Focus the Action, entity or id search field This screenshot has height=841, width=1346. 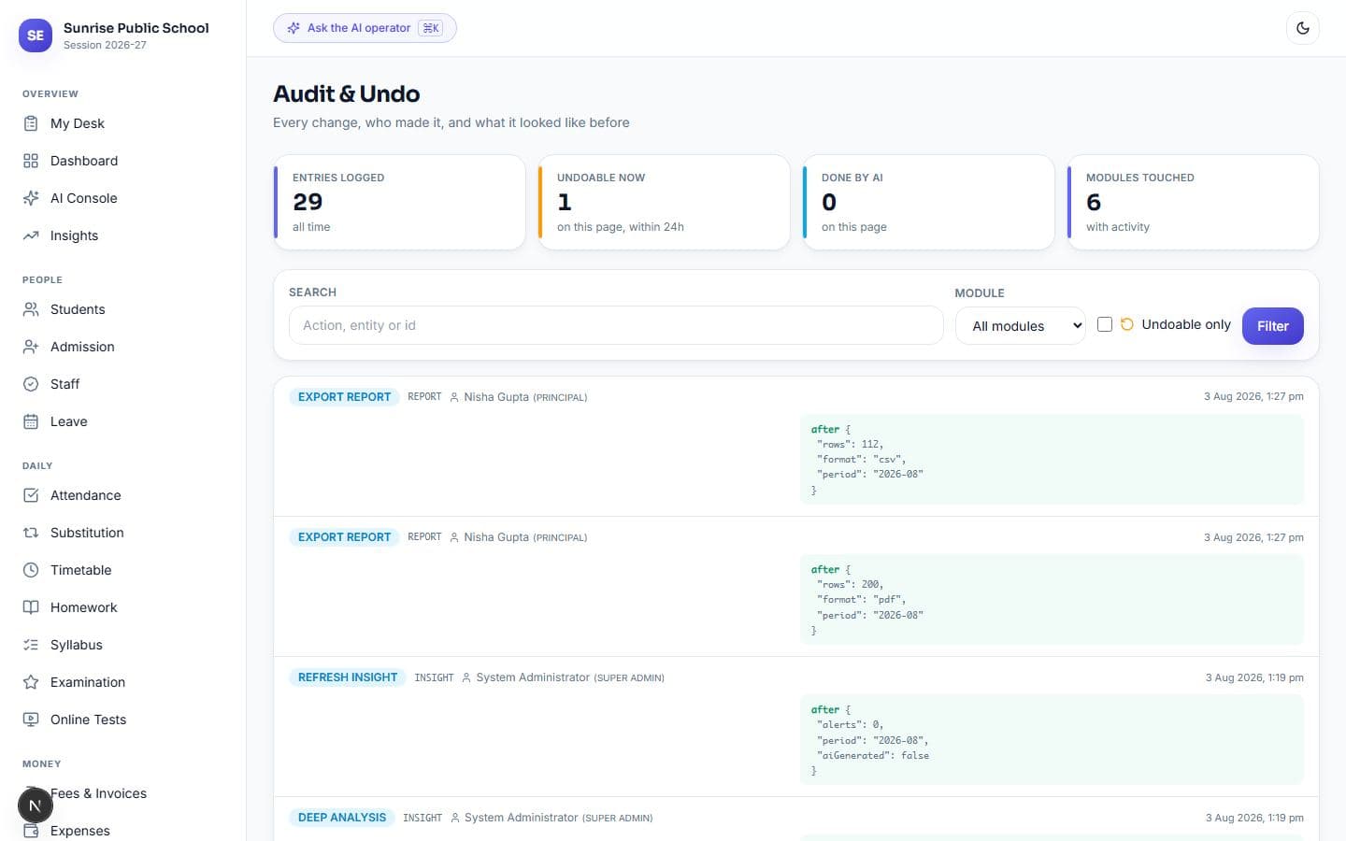point(616,325)
